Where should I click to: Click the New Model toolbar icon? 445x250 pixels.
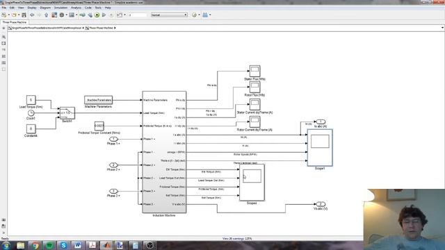(x=3, y=15)
